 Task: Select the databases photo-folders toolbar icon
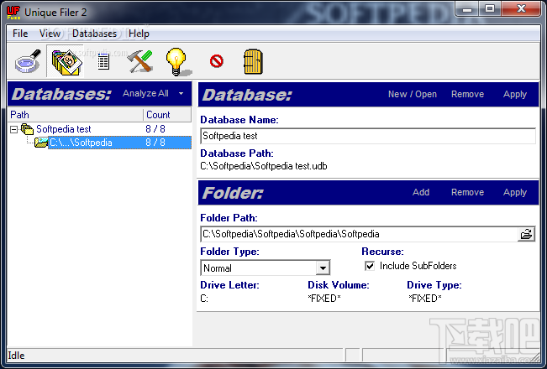tap(66, 62)
